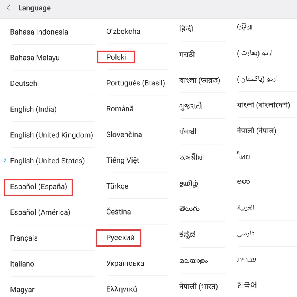Viewport: 297px width, 297px height.
Task: Tap Italiano in the language list
Action: click(22, 264)
